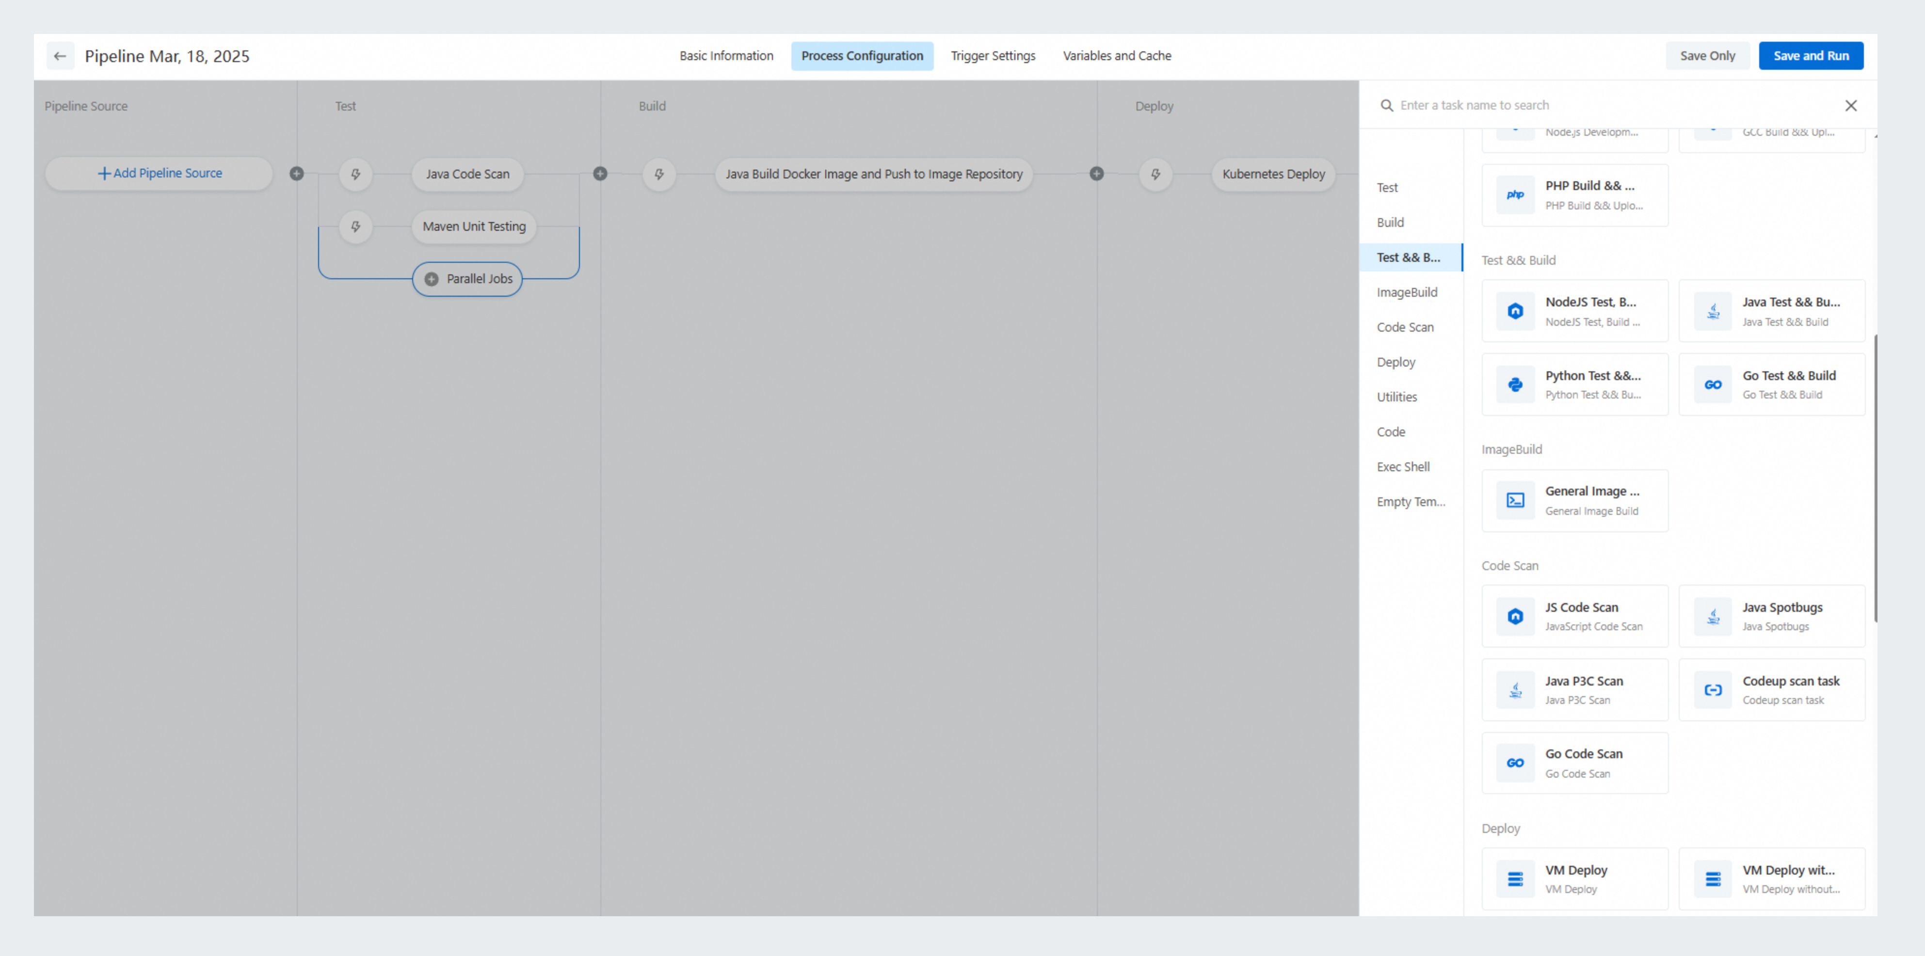Switch to the Trigger Settings tab
This screenshot has height=956, width=1925.
pos(993,56)
